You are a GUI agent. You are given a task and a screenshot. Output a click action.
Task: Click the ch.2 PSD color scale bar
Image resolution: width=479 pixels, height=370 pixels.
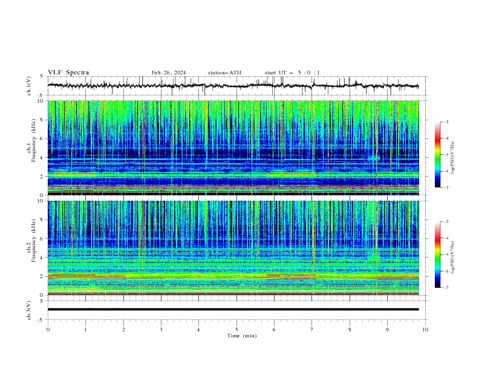438,255
